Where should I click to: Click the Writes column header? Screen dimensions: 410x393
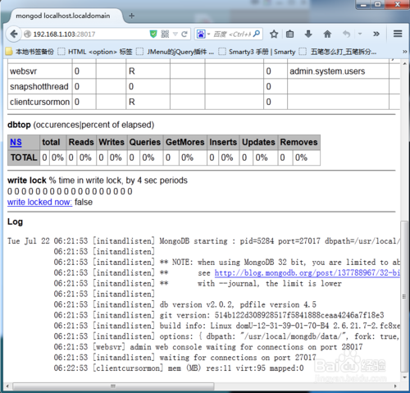tap(112, 142)
